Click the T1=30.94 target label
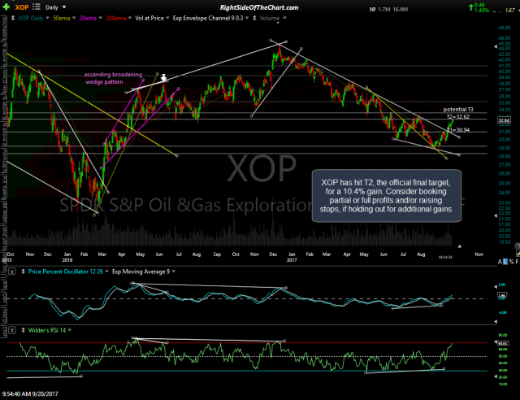This screenshot has height=400, width=520. (458, 130)
